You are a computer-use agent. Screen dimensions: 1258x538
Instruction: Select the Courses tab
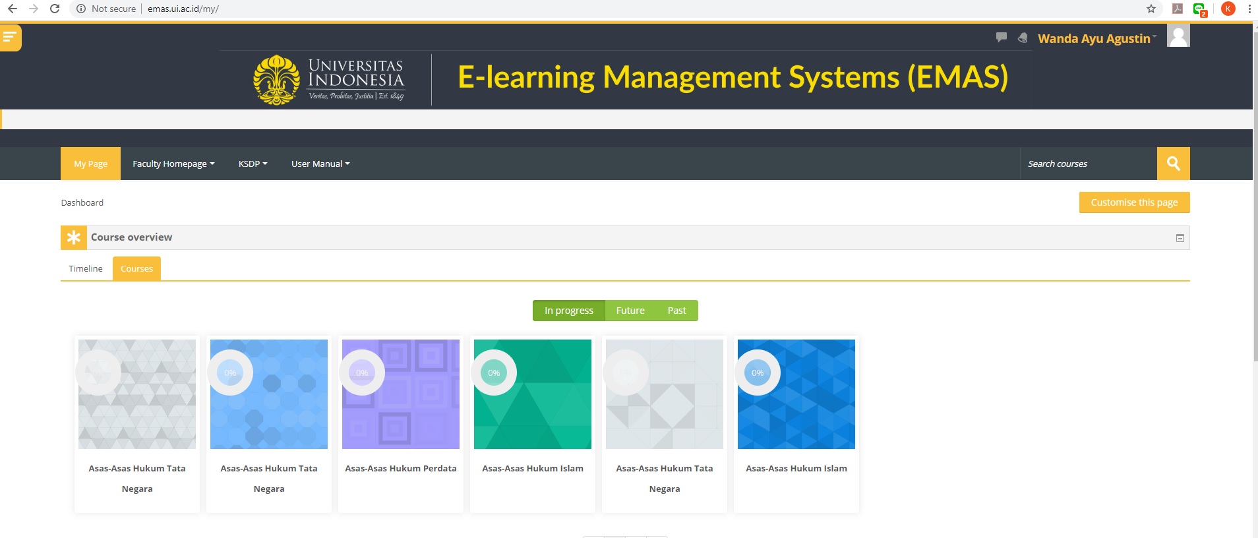(x=136, y=268)
